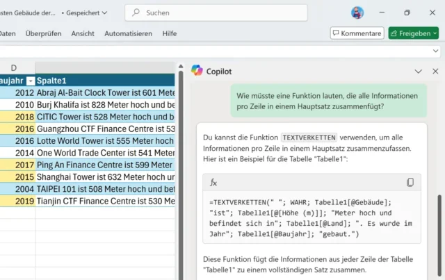This screenshot has width=445, height=280.
Task: Click the green Freigeben button
Action: tap(413, 33)
